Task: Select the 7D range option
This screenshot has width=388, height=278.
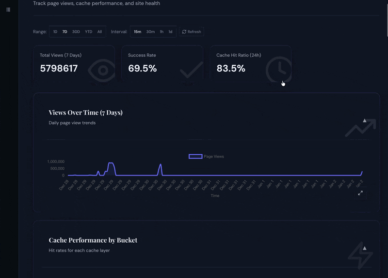Action: (65, 31)
